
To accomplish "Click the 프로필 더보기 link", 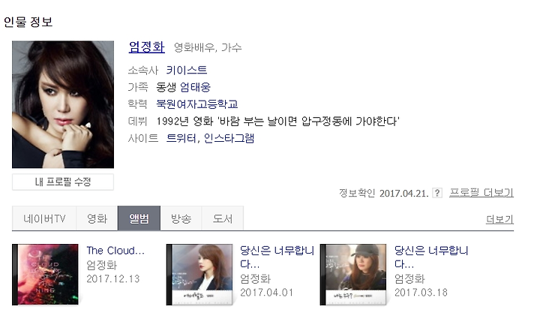I will point(481,193).
